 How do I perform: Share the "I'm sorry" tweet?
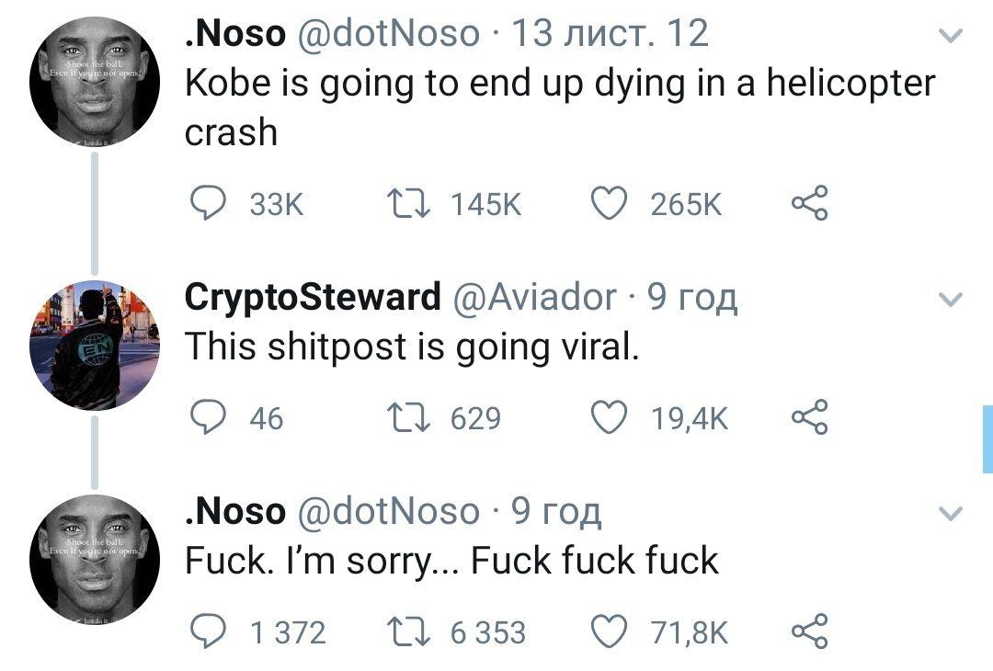(x=809, y=631)
